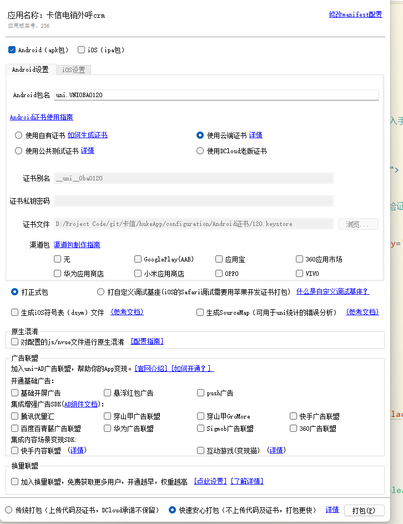Enable the 华为应用商店 channel checkbox
403x524 pixels.
[58, 274]
